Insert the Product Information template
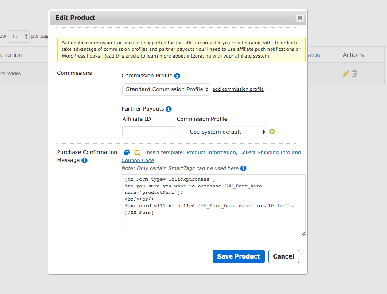The width and height of the screenshot is (387, 294). click(211, 153)
